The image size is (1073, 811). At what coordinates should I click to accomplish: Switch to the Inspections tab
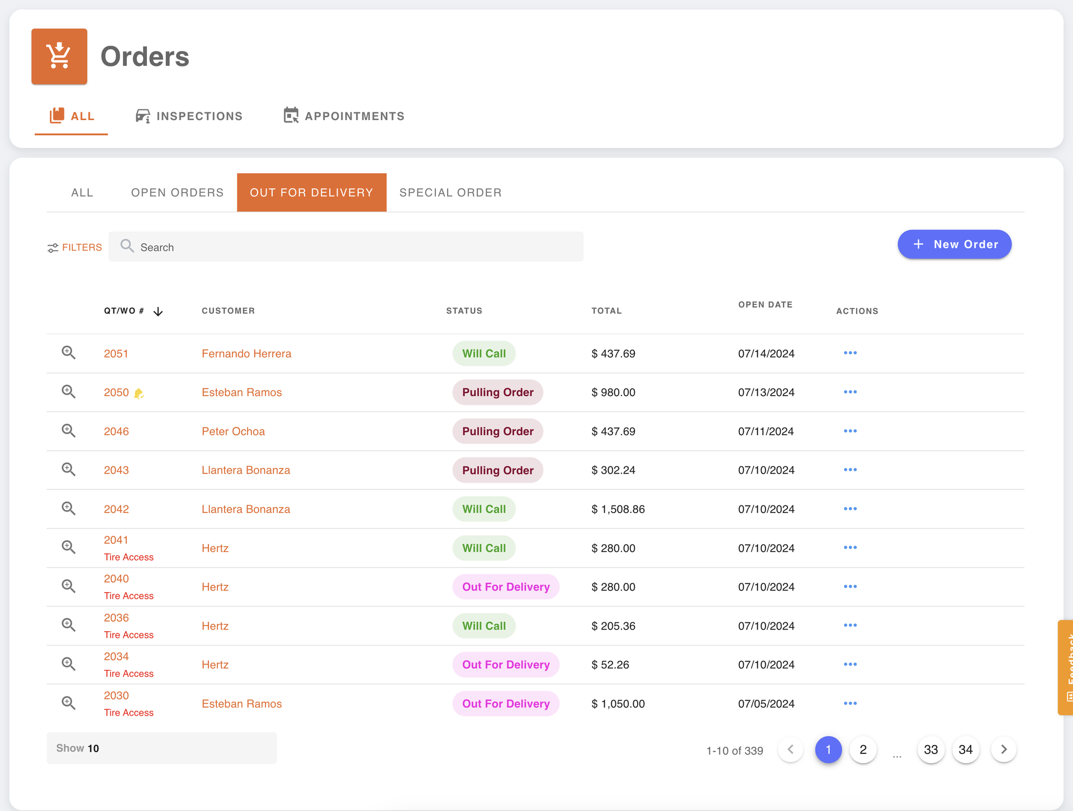pyautogui.click(x=189, y=116)
